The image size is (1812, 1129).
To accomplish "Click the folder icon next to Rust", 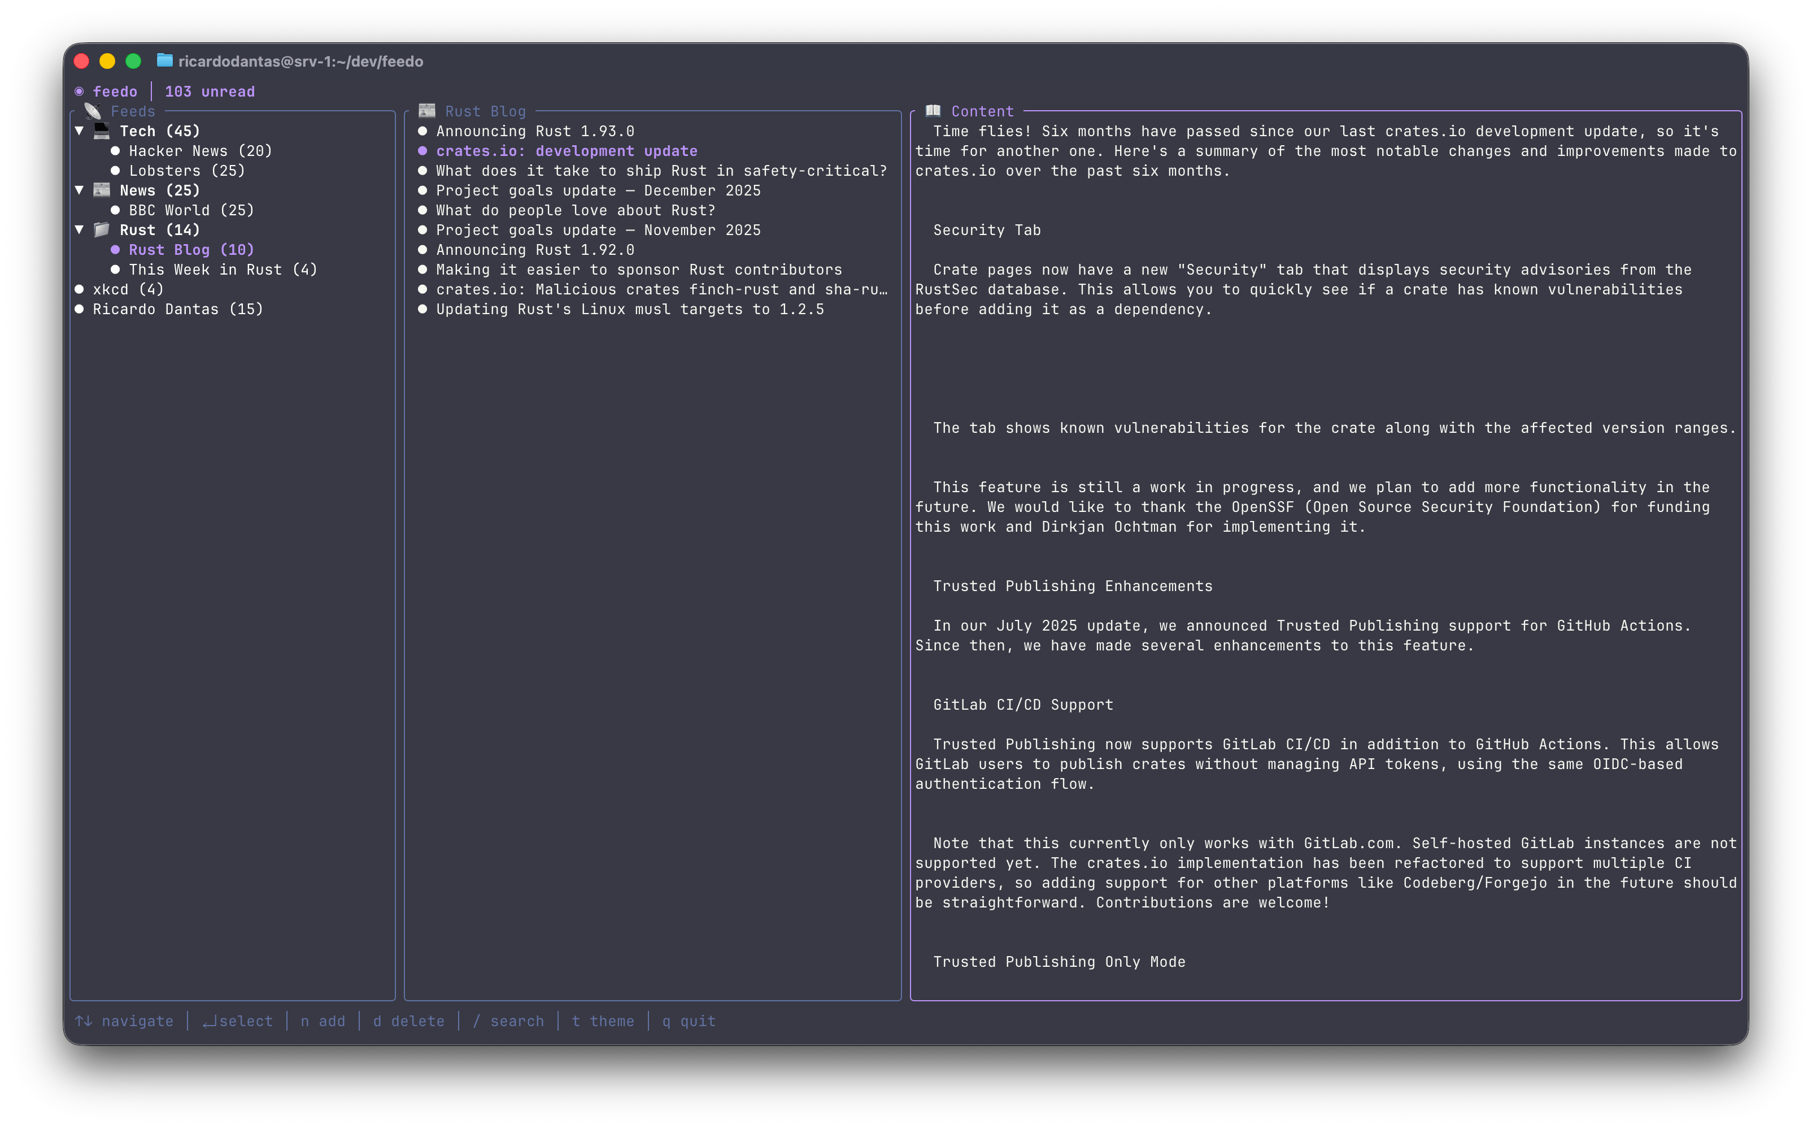I will (102, 230).
